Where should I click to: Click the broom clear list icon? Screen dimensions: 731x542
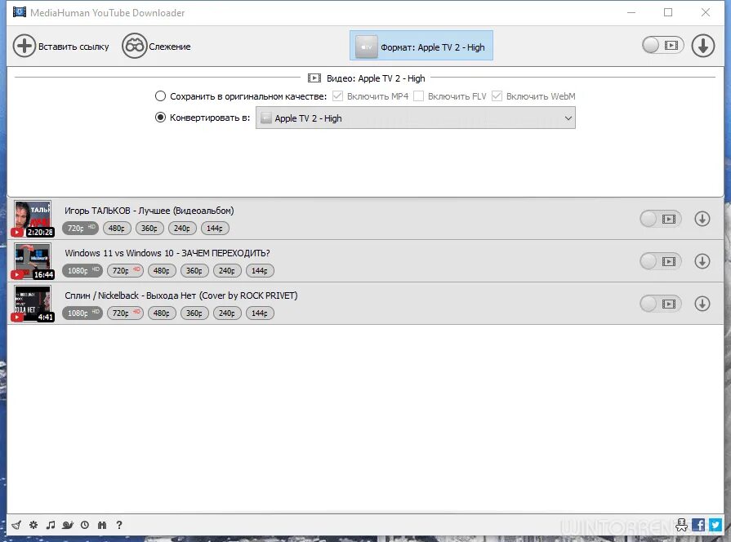[x=16, y=525]
